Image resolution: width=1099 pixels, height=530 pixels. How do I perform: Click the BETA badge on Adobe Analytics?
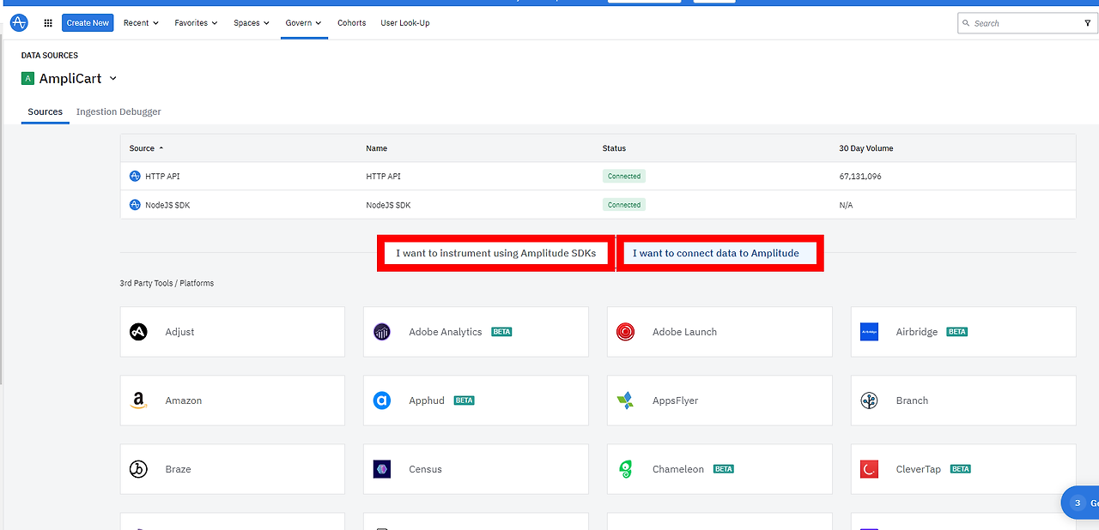[501, 332]
